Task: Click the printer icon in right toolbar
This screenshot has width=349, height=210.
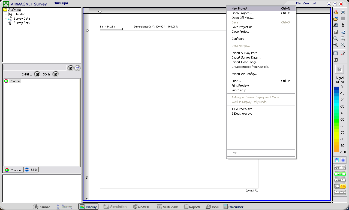Action: coord(343,12)
